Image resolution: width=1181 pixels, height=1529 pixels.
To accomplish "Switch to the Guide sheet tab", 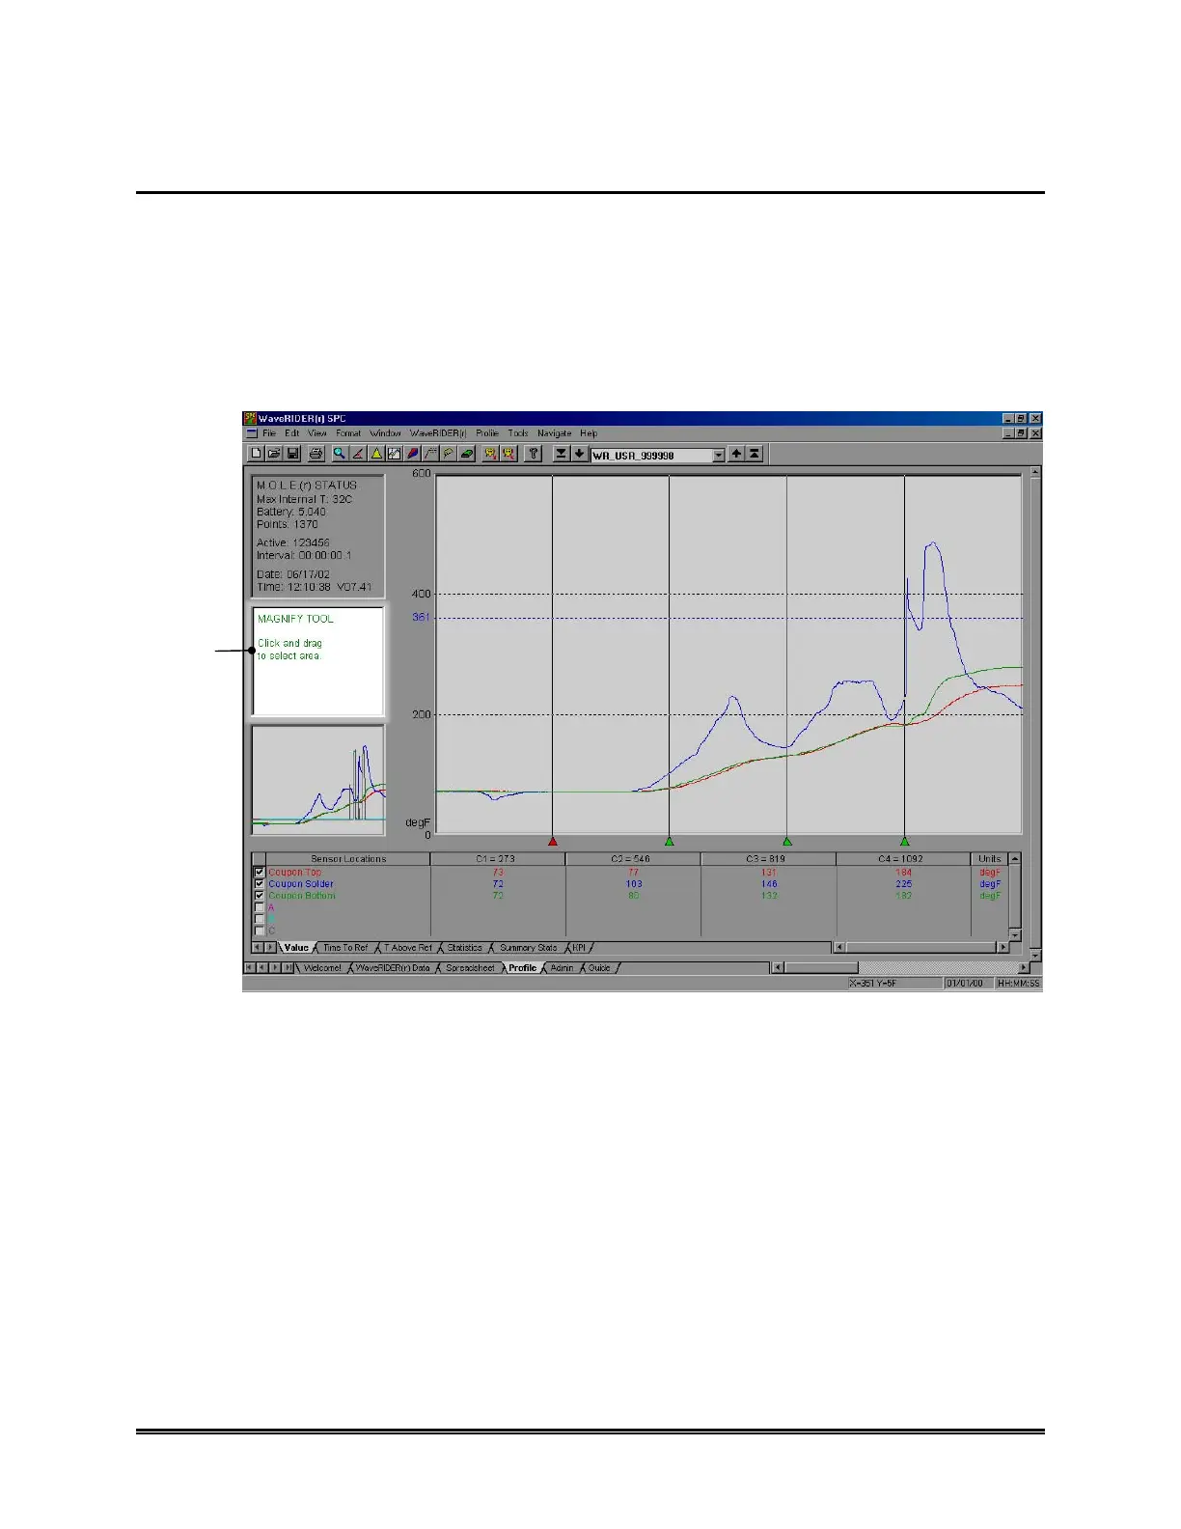I will point(599,968).
